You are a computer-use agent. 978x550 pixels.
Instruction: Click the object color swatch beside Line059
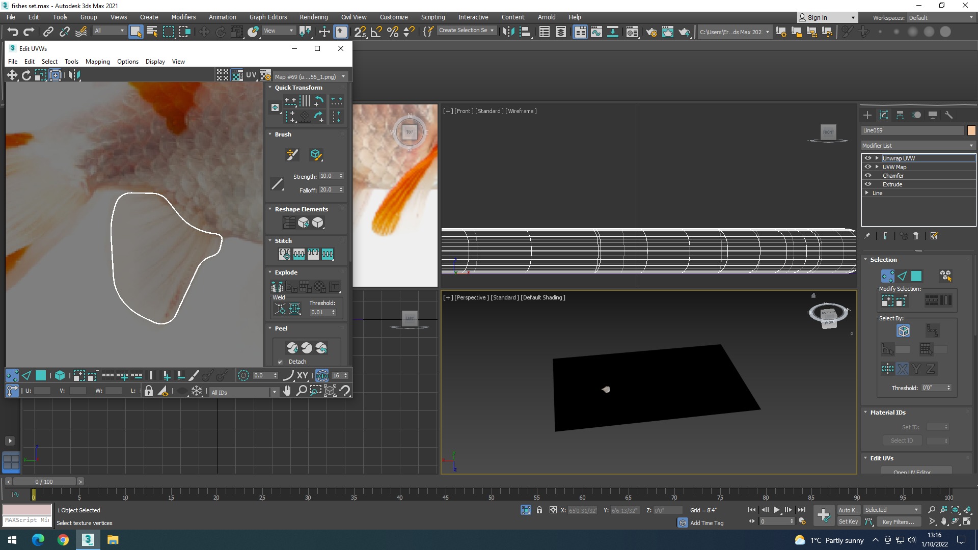(971, 130)
